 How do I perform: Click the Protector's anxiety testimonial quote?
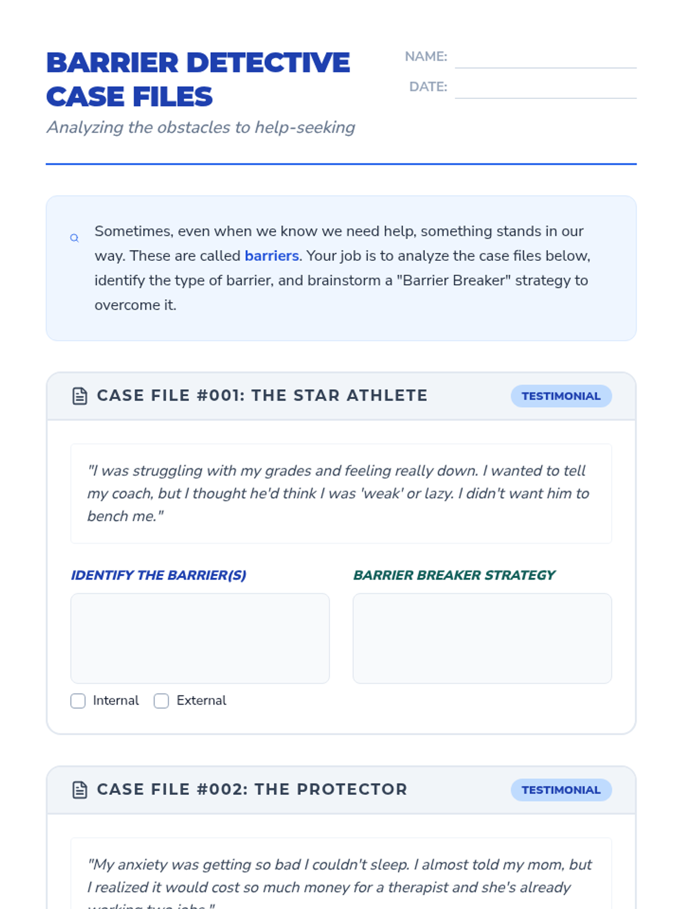[x=340, y=876]
